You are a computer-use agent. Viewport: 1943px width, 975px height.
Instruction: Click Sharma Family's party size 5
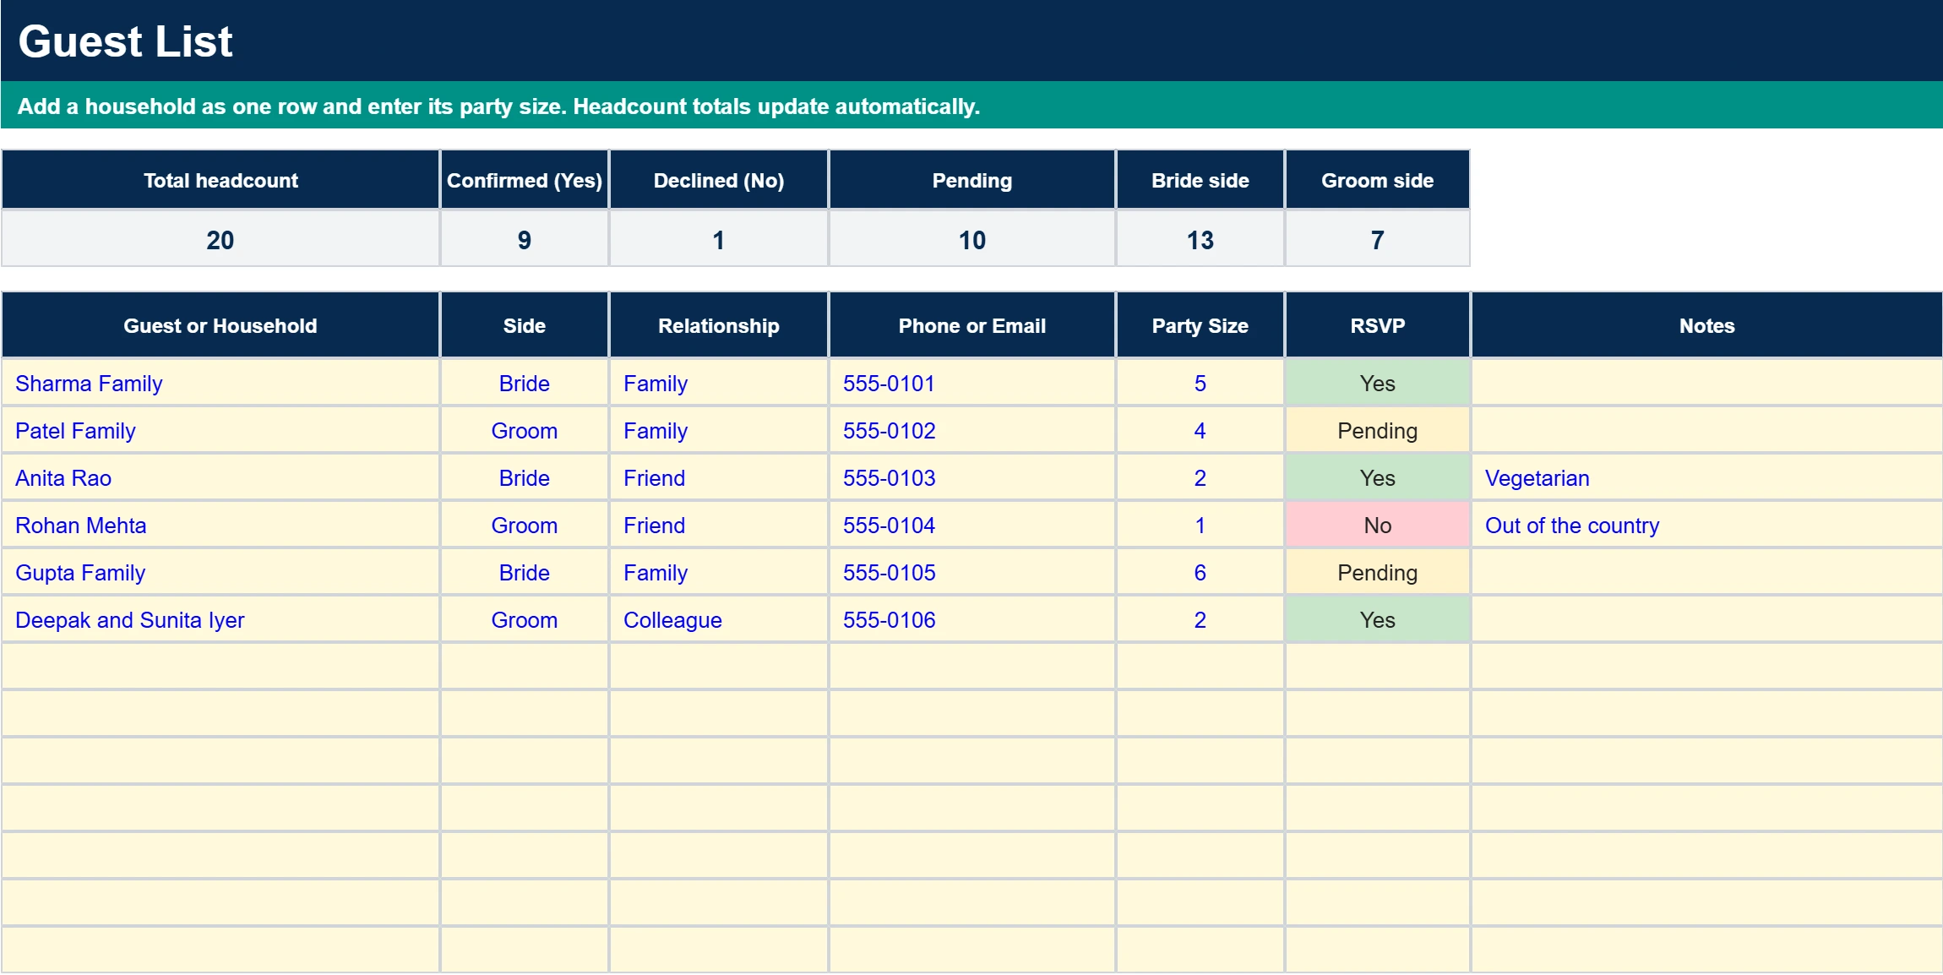1200,383
